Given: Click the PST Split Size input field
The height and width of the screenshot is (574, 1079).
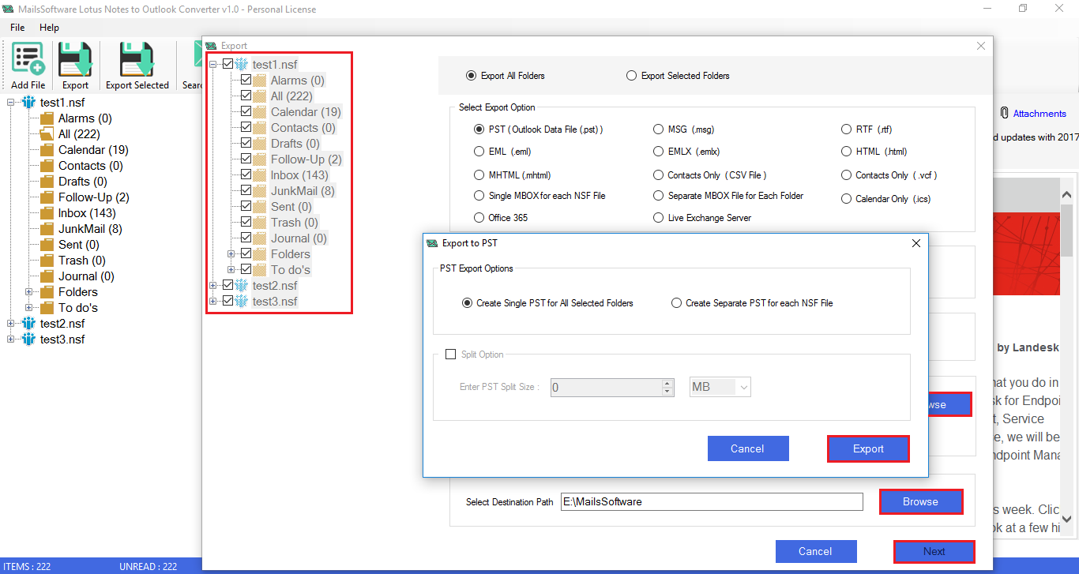Looking at the screenshot, I should (606, 387).
